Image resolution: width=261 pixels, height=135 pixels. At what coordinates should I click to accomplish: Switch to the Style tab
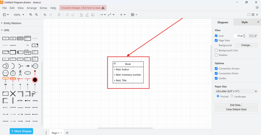point(244,22)
